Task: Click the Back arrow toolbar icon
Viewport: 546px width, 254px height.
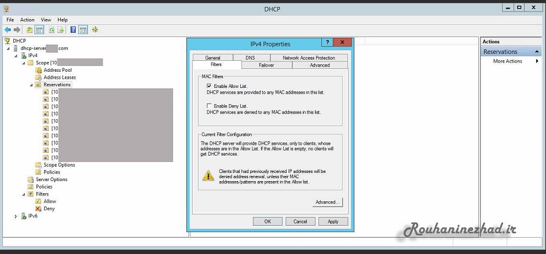Action: coord(8,30)
